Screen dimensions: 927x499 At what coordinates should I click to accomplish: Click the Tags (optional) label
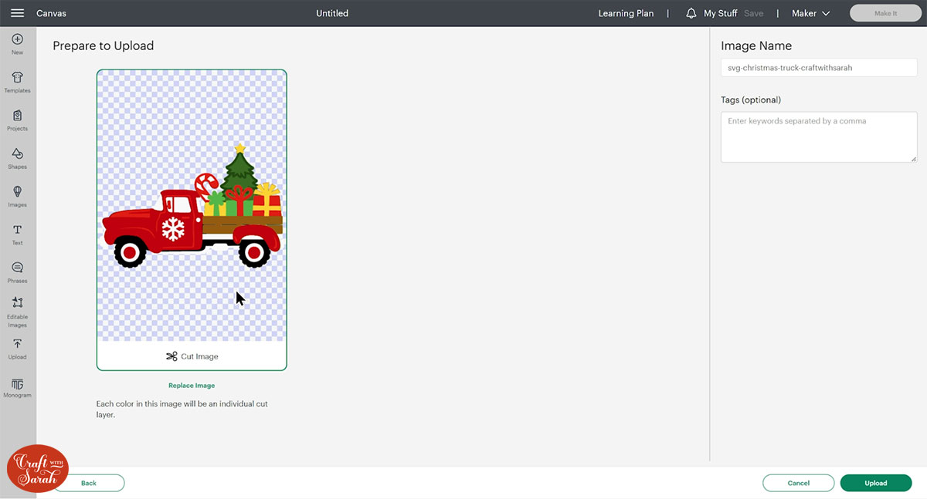[x=751, y=100]
